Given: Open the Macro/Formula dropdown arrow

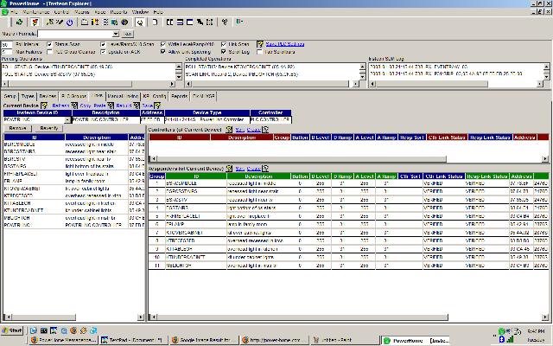Looking at the screenshot, I should point(116,34).
